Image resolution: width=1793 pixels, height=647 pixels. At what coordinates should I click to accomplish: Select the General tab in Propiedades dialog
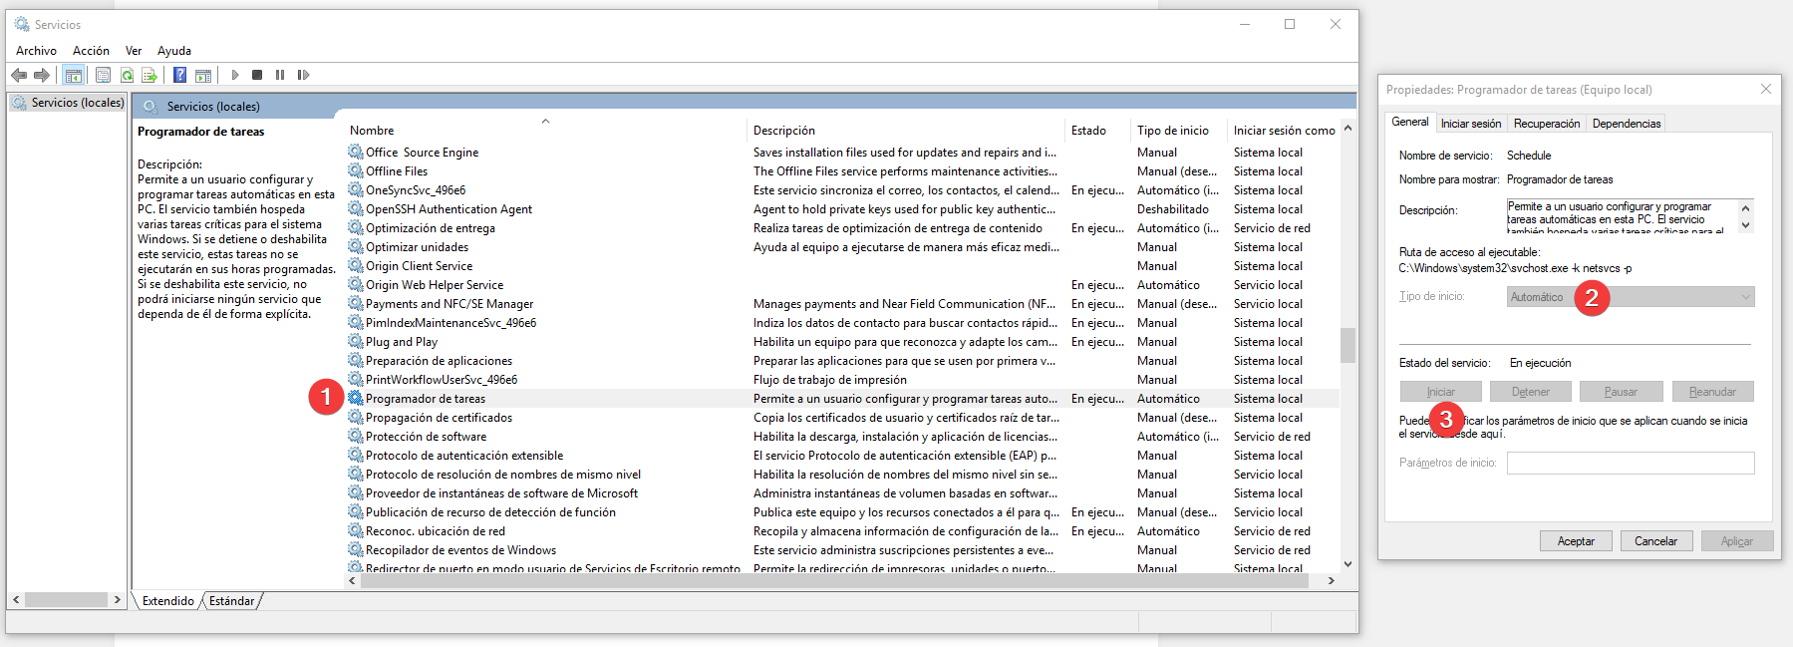[x=1409, y=122]
